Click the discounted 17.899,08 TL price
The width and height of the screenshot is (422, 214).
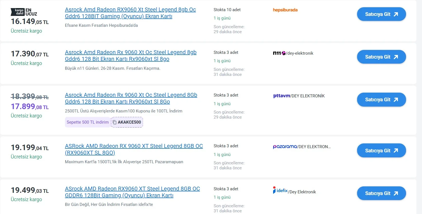point(30,106)
